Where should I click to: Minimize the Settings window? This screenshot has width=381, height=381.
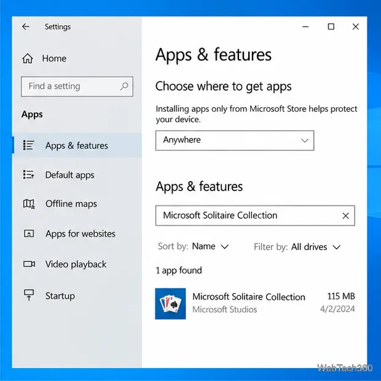(305, 26)
